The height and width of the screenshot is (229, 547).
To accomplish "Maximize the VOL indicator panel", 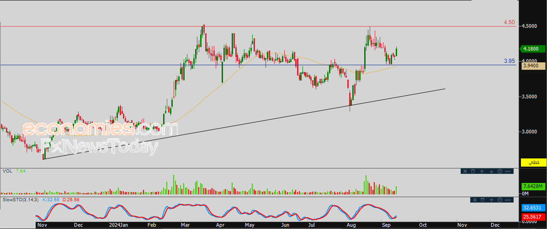I will 473,171.
